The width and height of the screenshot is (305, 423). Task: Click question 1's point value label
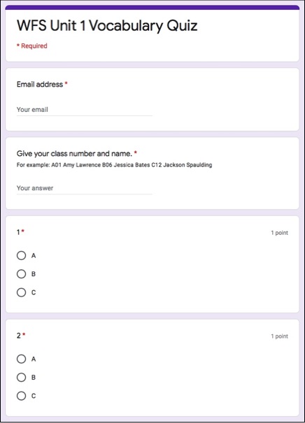point(280,233)
